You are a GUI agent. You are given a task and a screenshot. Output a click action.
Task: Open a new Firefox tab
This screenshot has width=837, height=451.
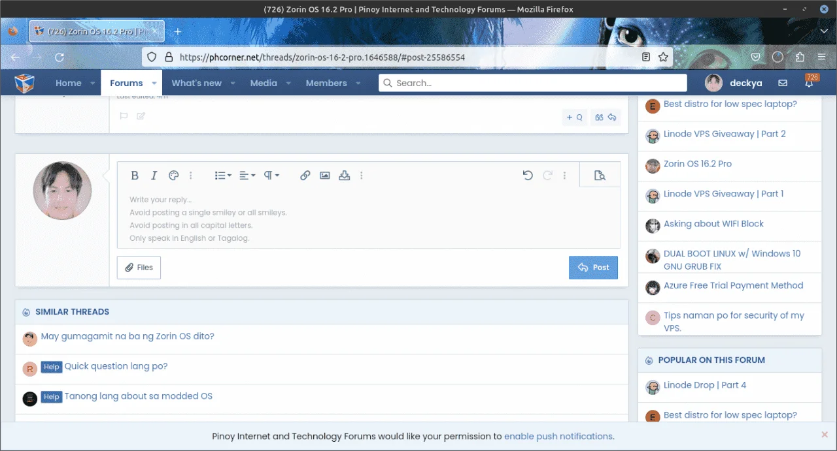[178, 31]
